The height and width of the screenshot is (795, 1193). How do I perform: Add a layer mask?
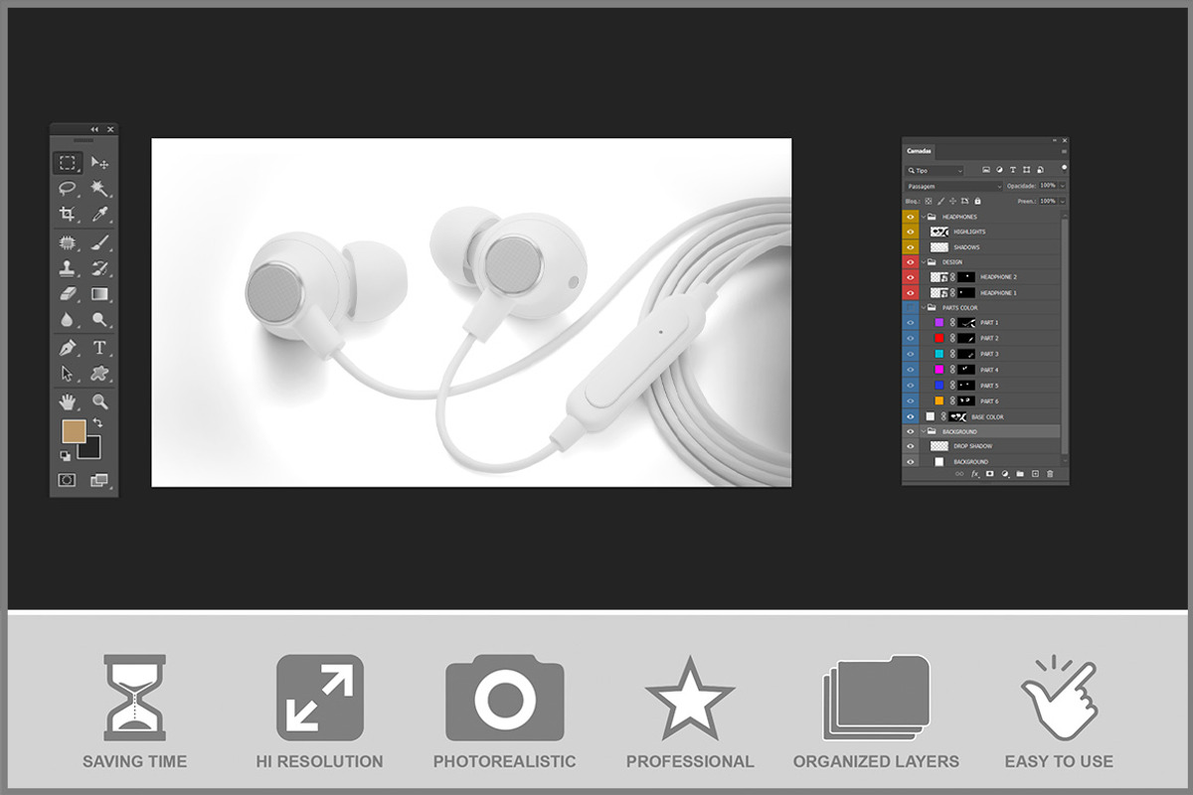point(990,474)
